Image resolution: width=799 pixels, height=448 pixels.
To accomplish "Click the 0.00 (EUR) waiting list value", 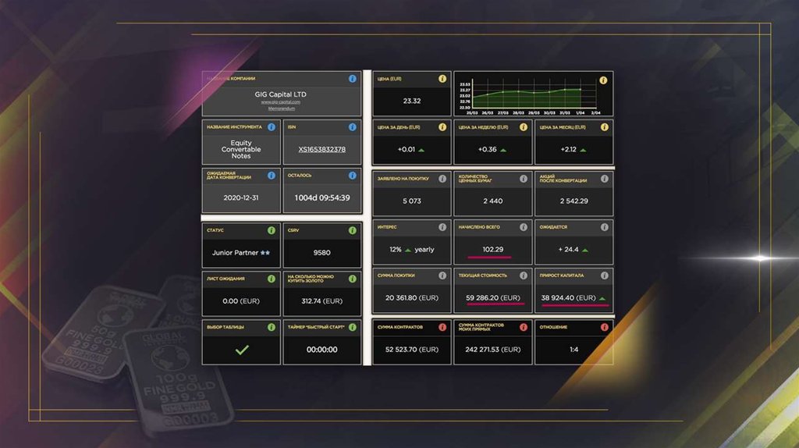I will click(241, 301).
